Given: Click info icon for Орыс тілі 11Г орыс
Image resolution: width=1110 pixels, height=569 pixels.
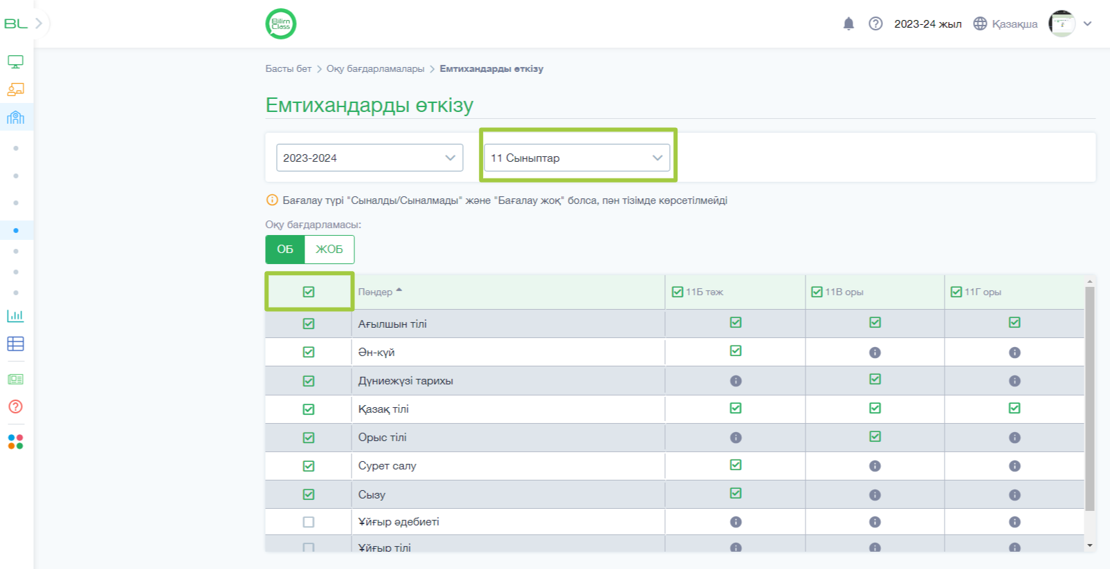Looking at the screenshot, I should [1015, 438].
